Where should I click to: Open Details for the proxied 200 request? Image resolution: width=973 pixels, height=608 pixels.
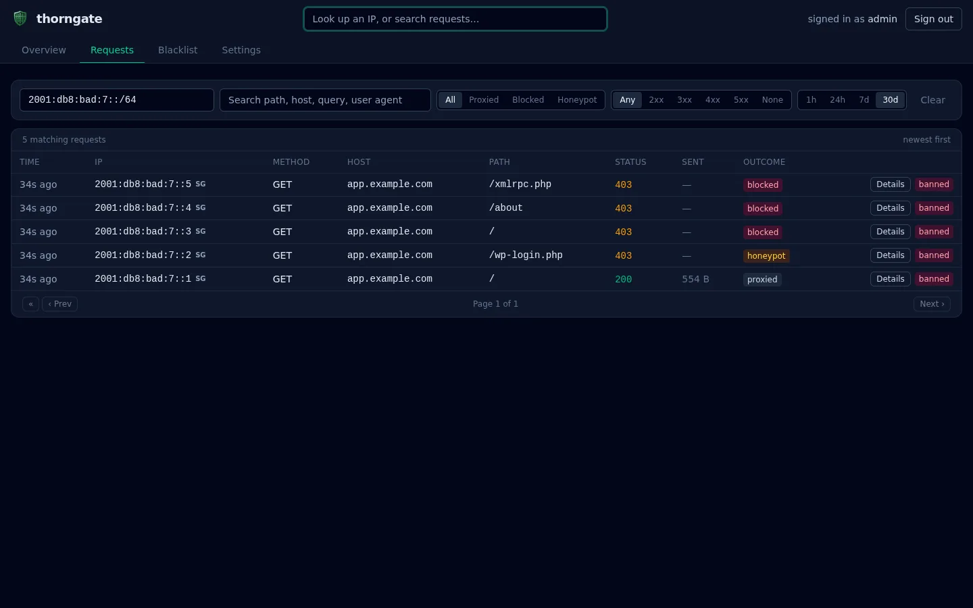(890, 279)
